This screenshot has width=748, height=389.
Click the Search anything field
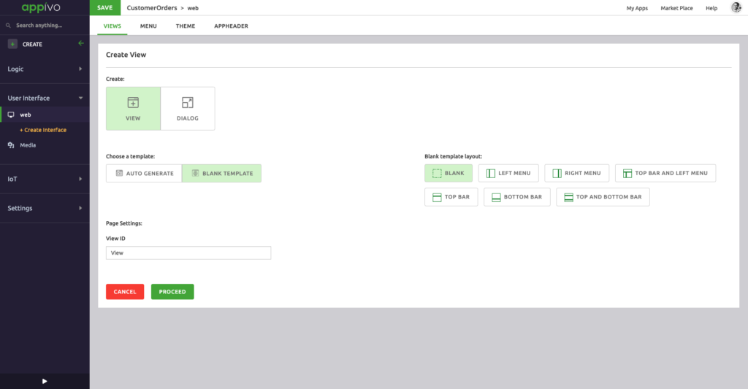(45, 26)
